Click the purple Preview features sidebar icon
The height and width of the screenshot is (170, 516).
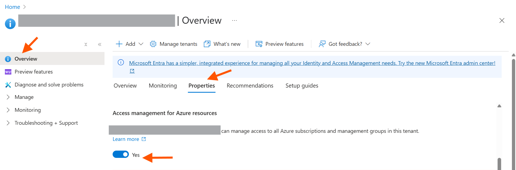[8, 72]
